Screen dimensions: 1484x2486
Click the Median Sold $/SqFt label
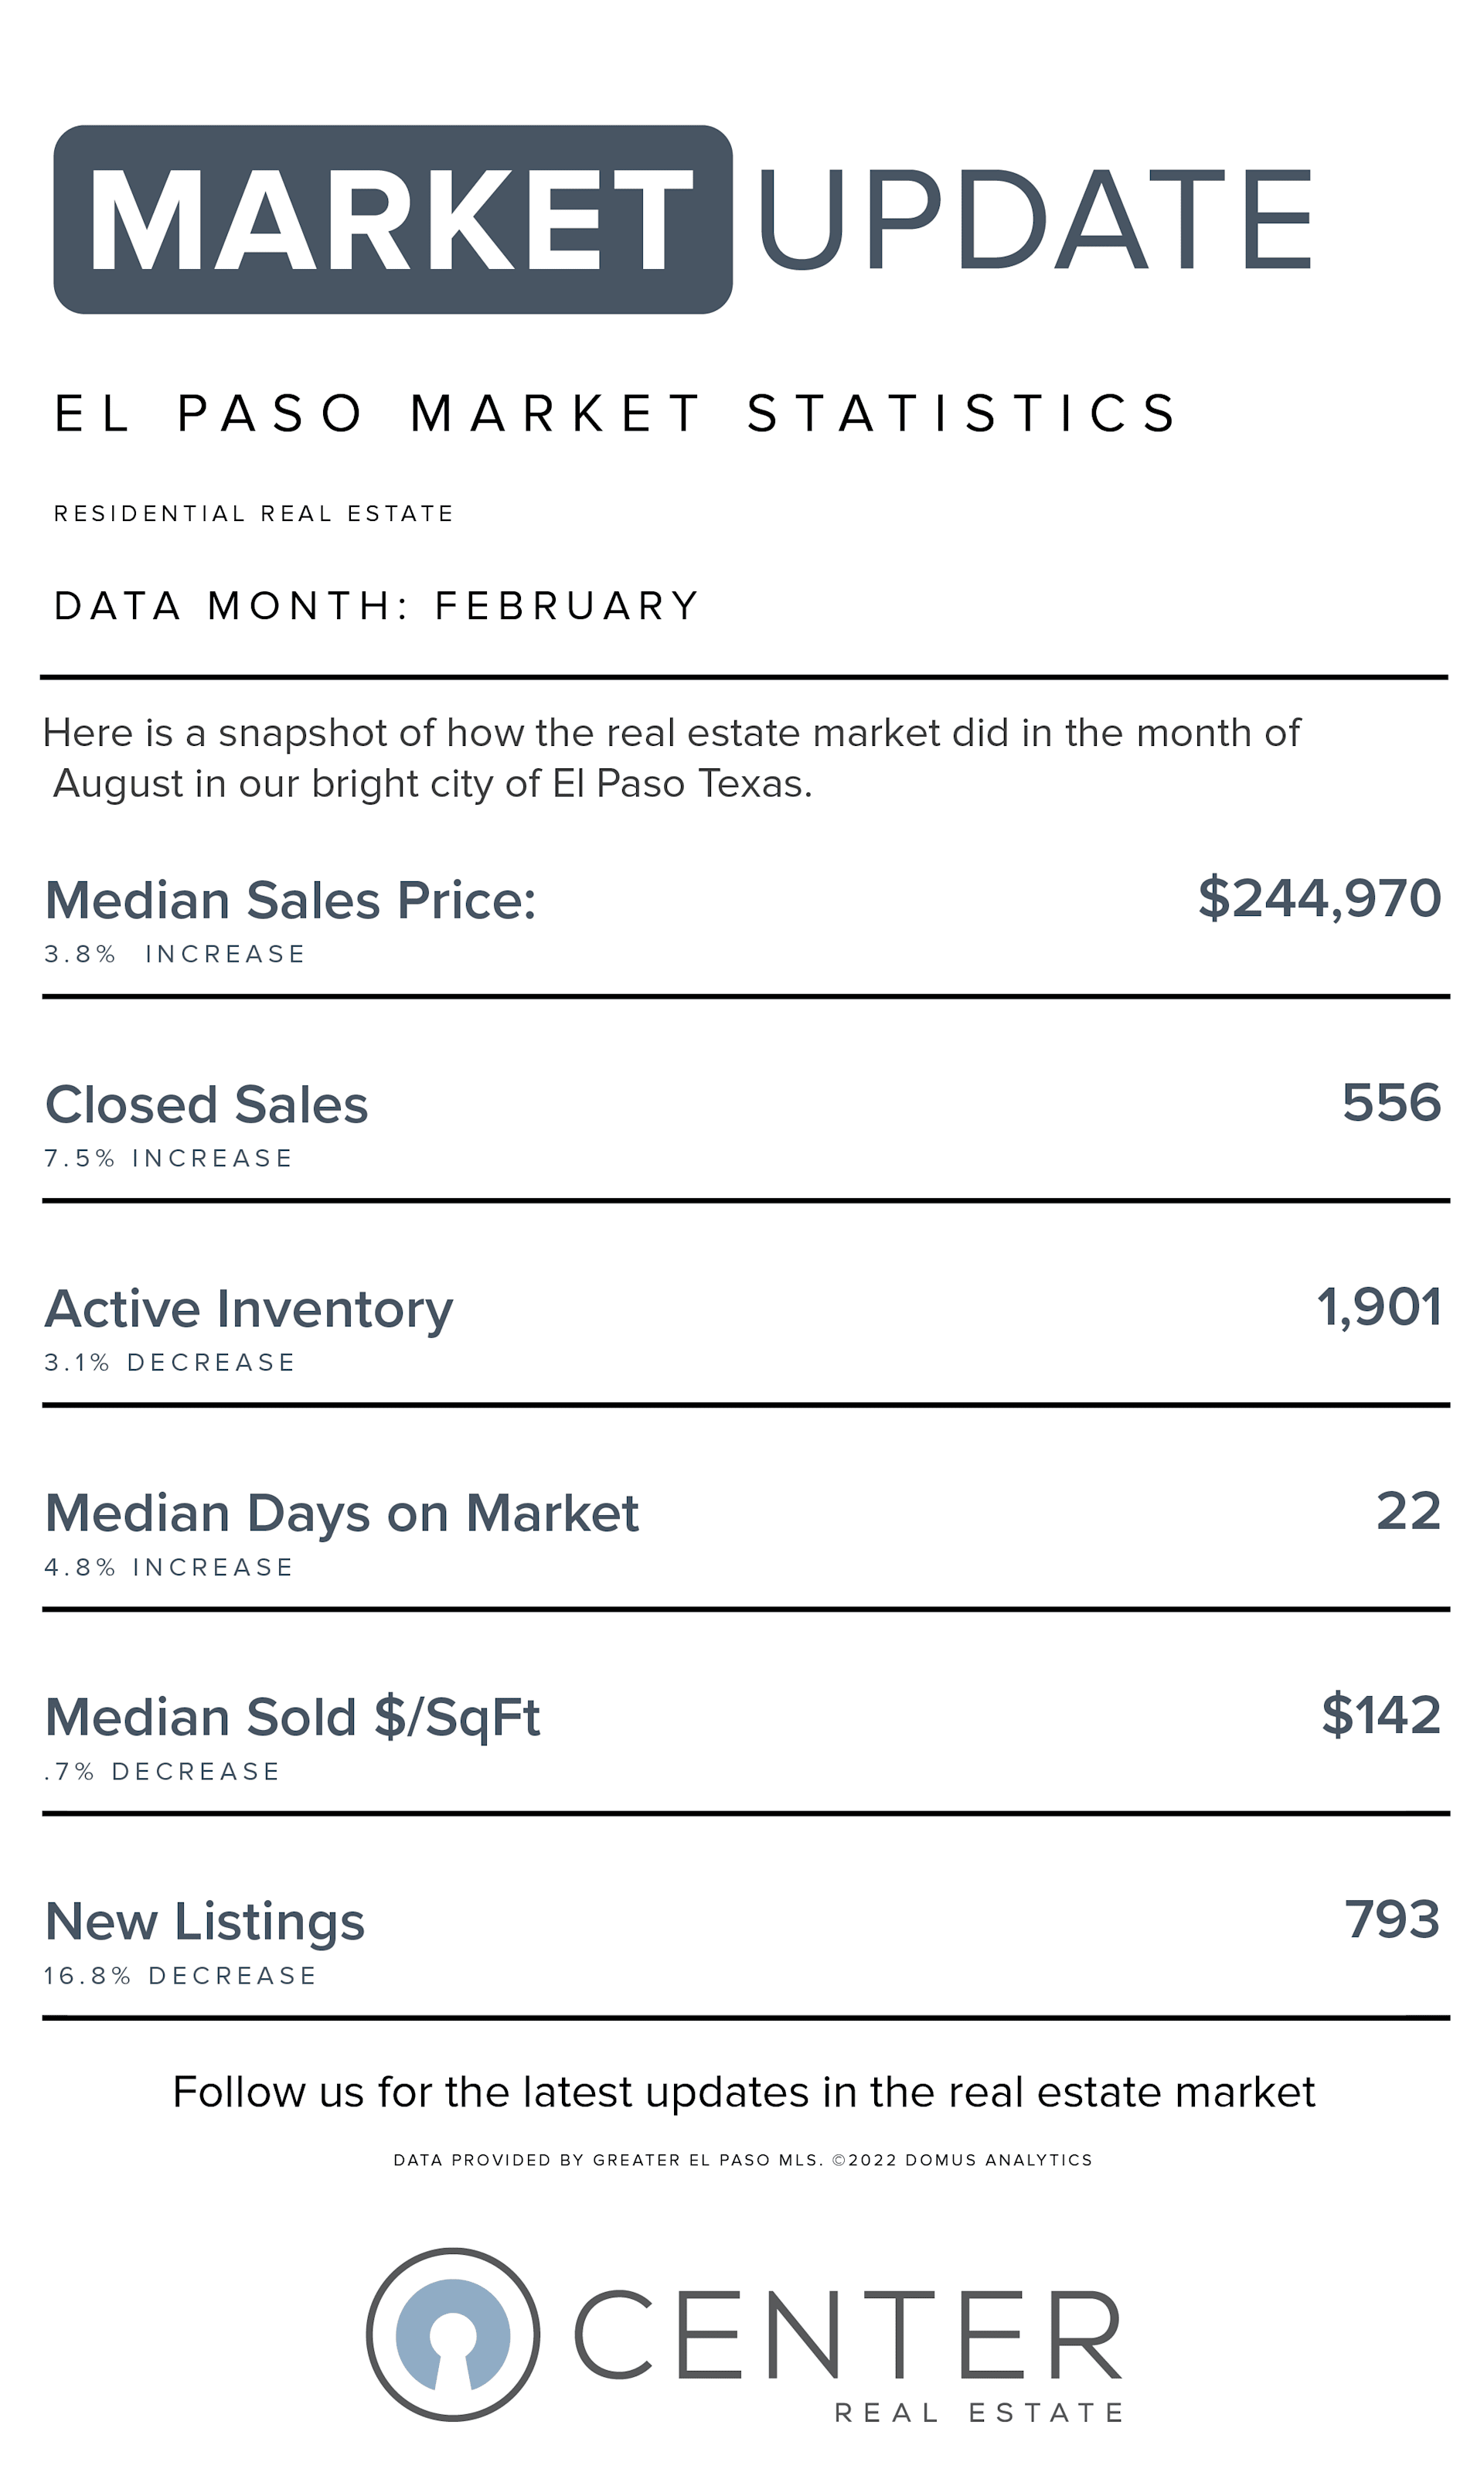292,1717
